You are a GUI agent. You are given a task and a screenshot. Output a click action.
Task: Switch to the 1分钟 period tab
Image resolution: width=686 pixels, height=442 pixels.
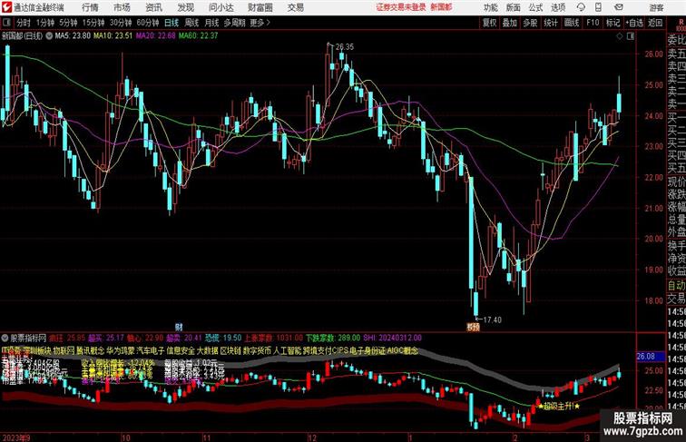click(45, 23)
